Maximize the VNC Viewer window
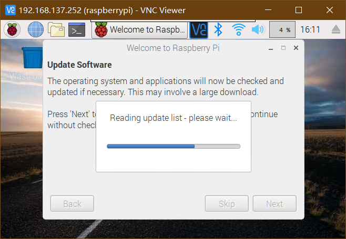This screenshot has height=239, width=346. (x=299, y=10)
